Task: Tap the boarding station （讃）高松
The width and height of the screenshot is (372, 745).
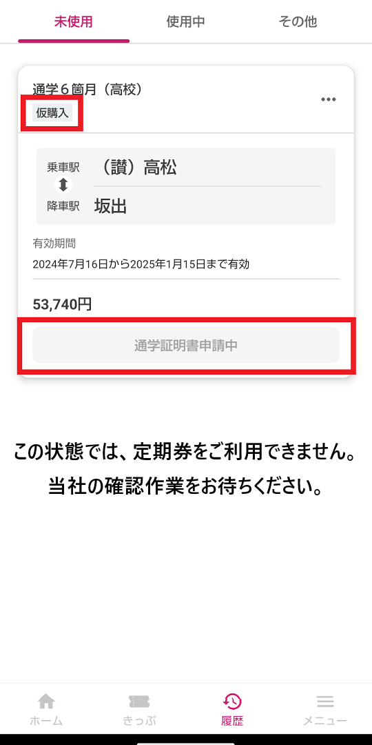Action: point(135,167)
